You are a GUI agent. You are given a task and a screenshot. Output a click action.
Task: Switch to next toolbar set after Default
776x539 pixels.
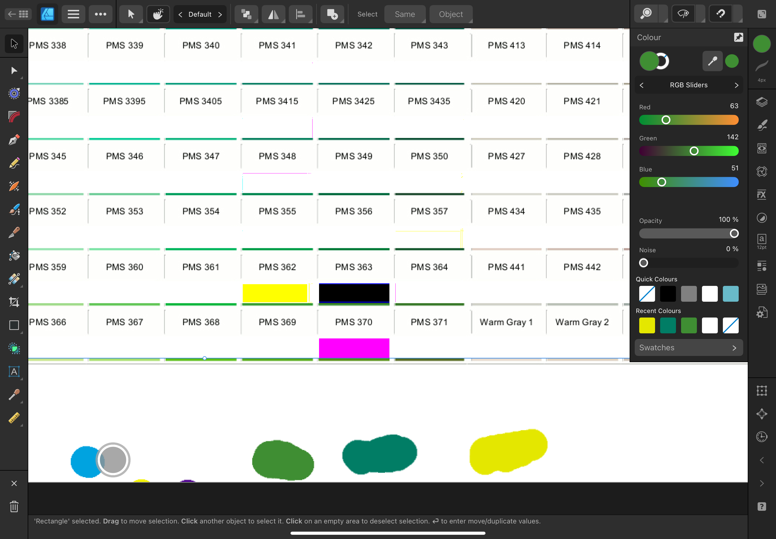click(220, 14)
